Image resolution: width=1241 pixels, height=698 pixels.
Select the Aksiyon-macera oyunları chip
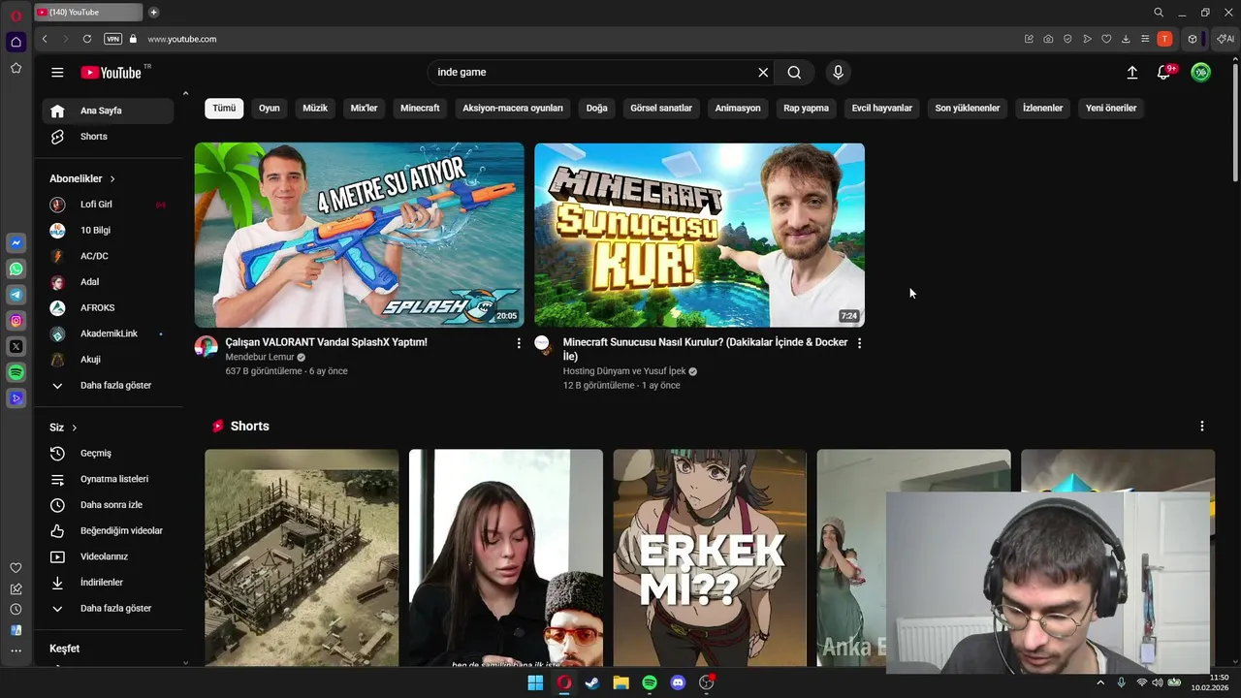pos(513,109)
